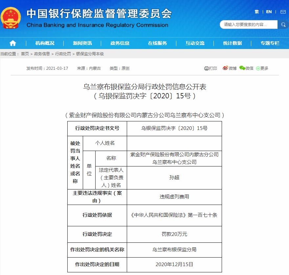289x275 pixels.
Task: Open the 统计数据 navigation dropdown
Action: pyautogui.click(x=232, y=43)
